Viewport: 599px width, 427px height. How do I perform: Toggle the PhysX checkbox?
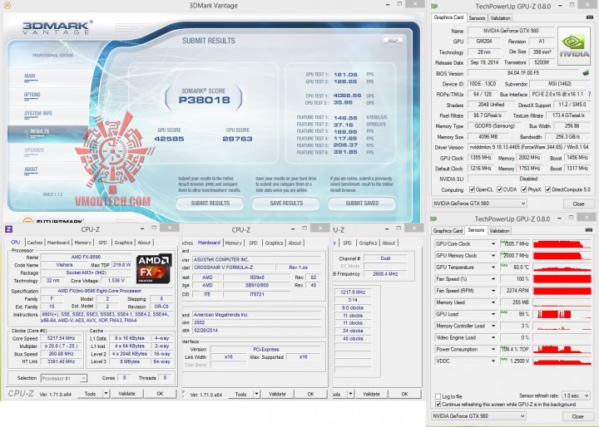(524, 189)
